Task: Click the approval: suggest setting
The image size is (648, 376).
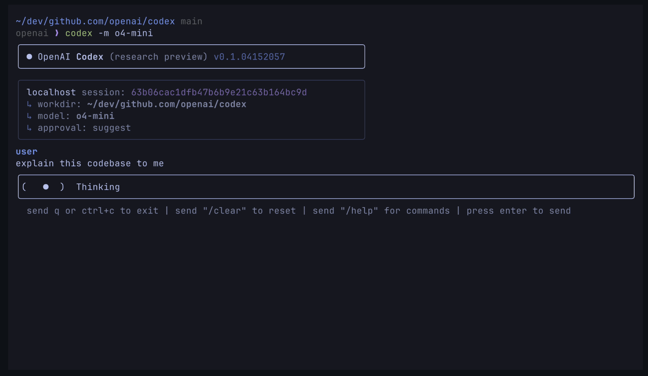Action: 84,128
